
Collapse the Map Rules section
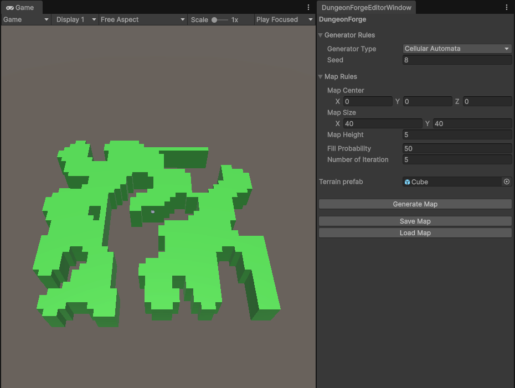point(321,77)
